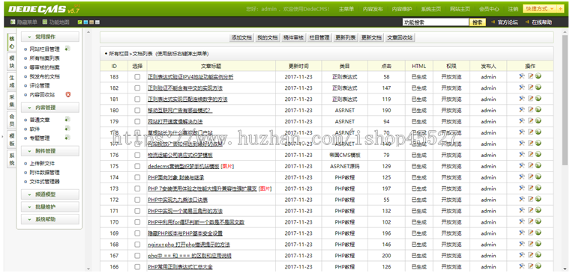Open the 快捷方式 shortcuts dropdown
Image resolution: width=570 pixels, height=273 pixels.
[540, 9]
